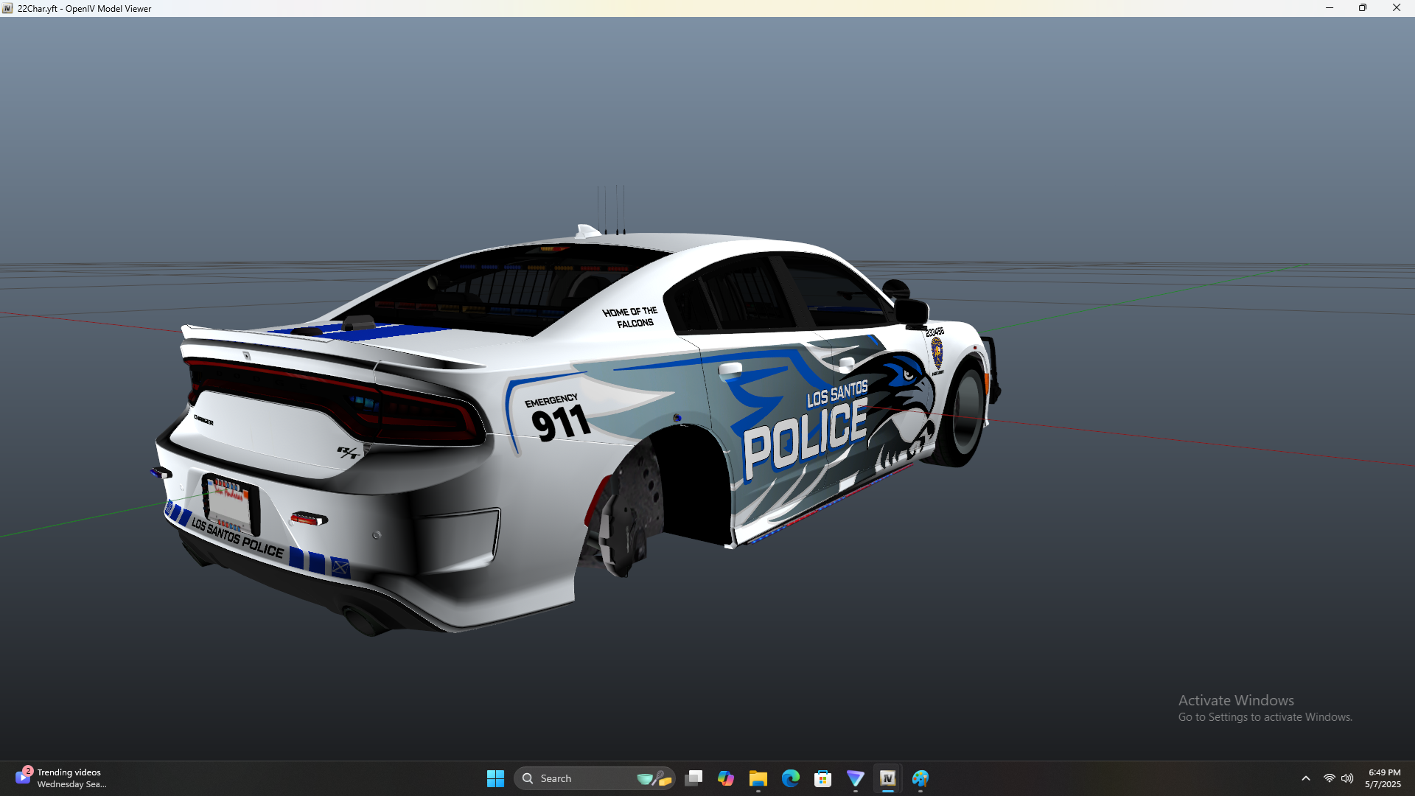
Task: Open the purple triangle Proton VPN app
Action: point(856,778)
